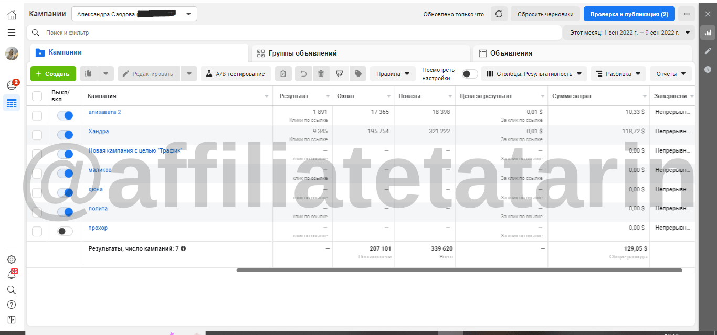The width and height of the screenshot is (717, 335).
Task: Sort by the Показы column header
Action: pos(409,96)
